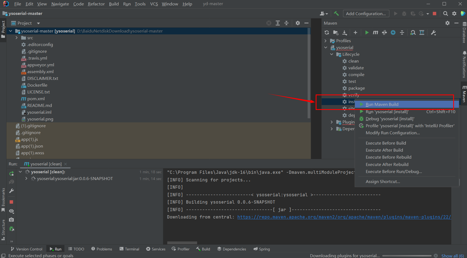467x258 pixels.
Task: Open the Notifications side tool button
Action: click(x=464, y=64)
